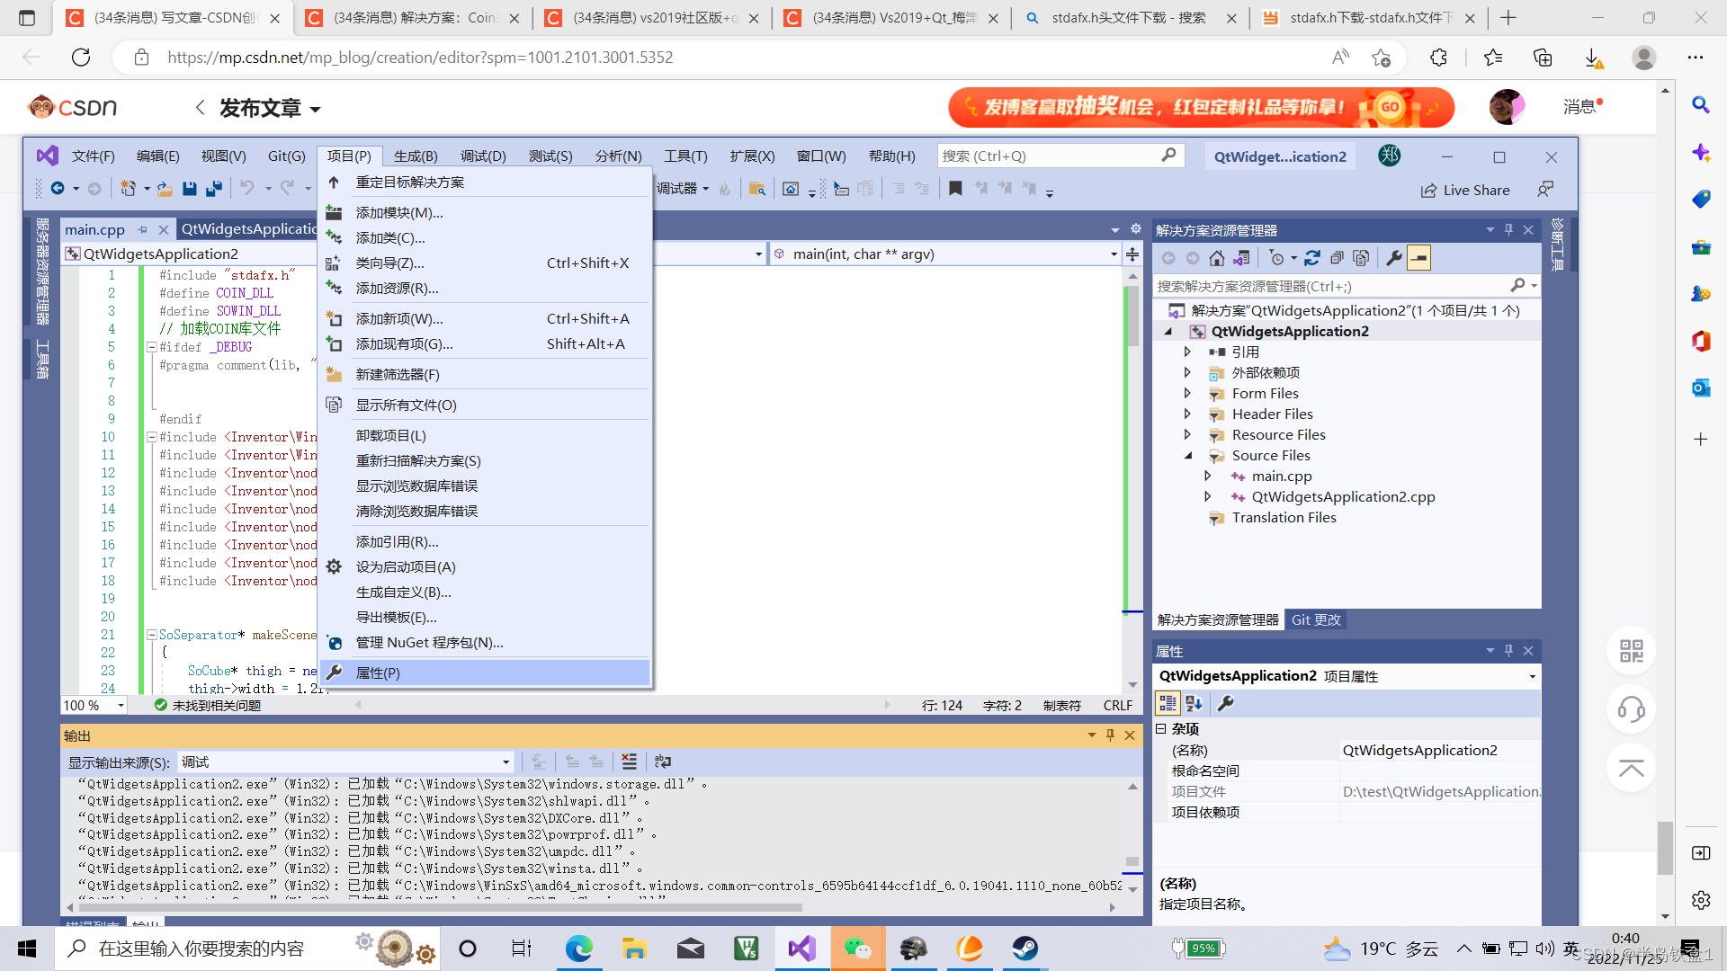Click the Live Share button

pyautogui.click(x=1465, y=190)
